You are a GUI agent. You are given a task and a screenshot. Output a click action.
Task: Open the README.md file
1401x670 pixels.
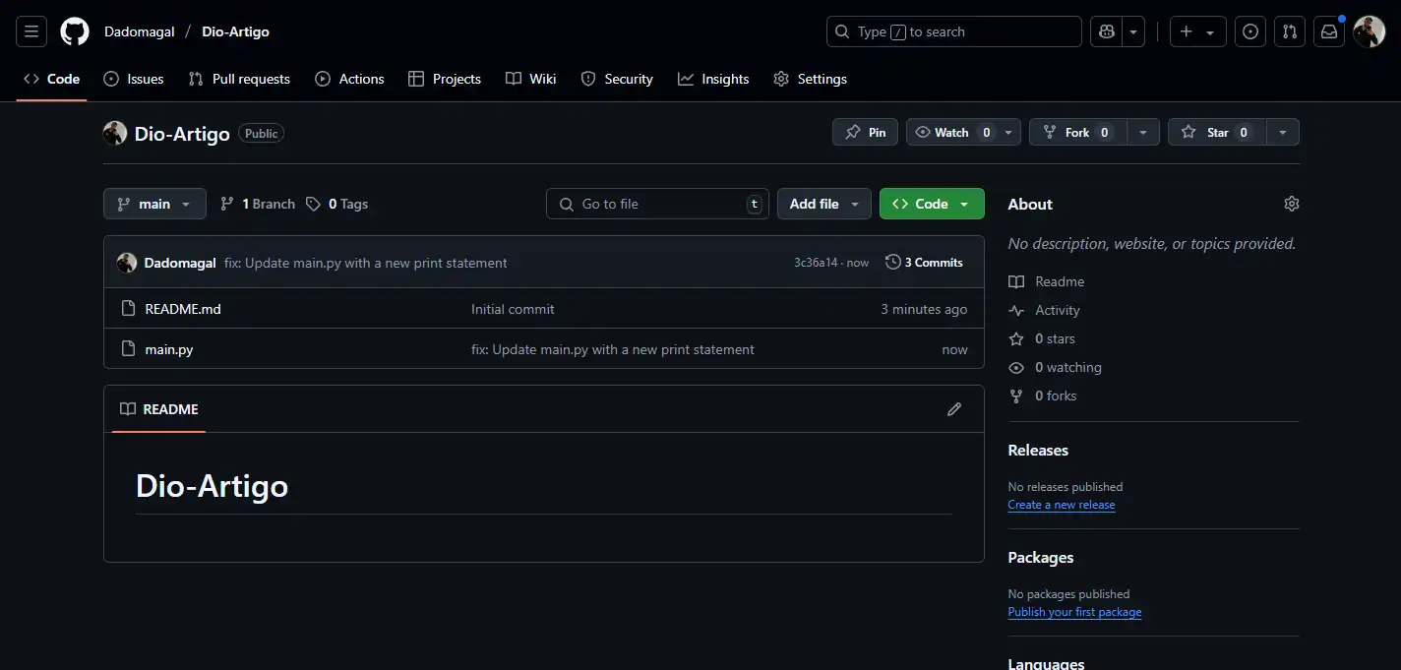[183, 309]
